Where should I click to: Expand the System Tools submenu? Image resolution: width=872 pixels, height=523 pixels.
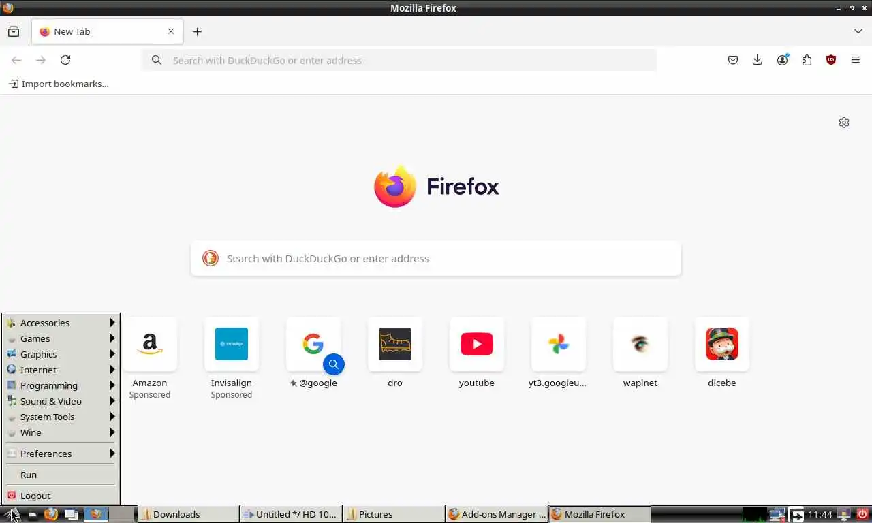(x=61, y=417)
